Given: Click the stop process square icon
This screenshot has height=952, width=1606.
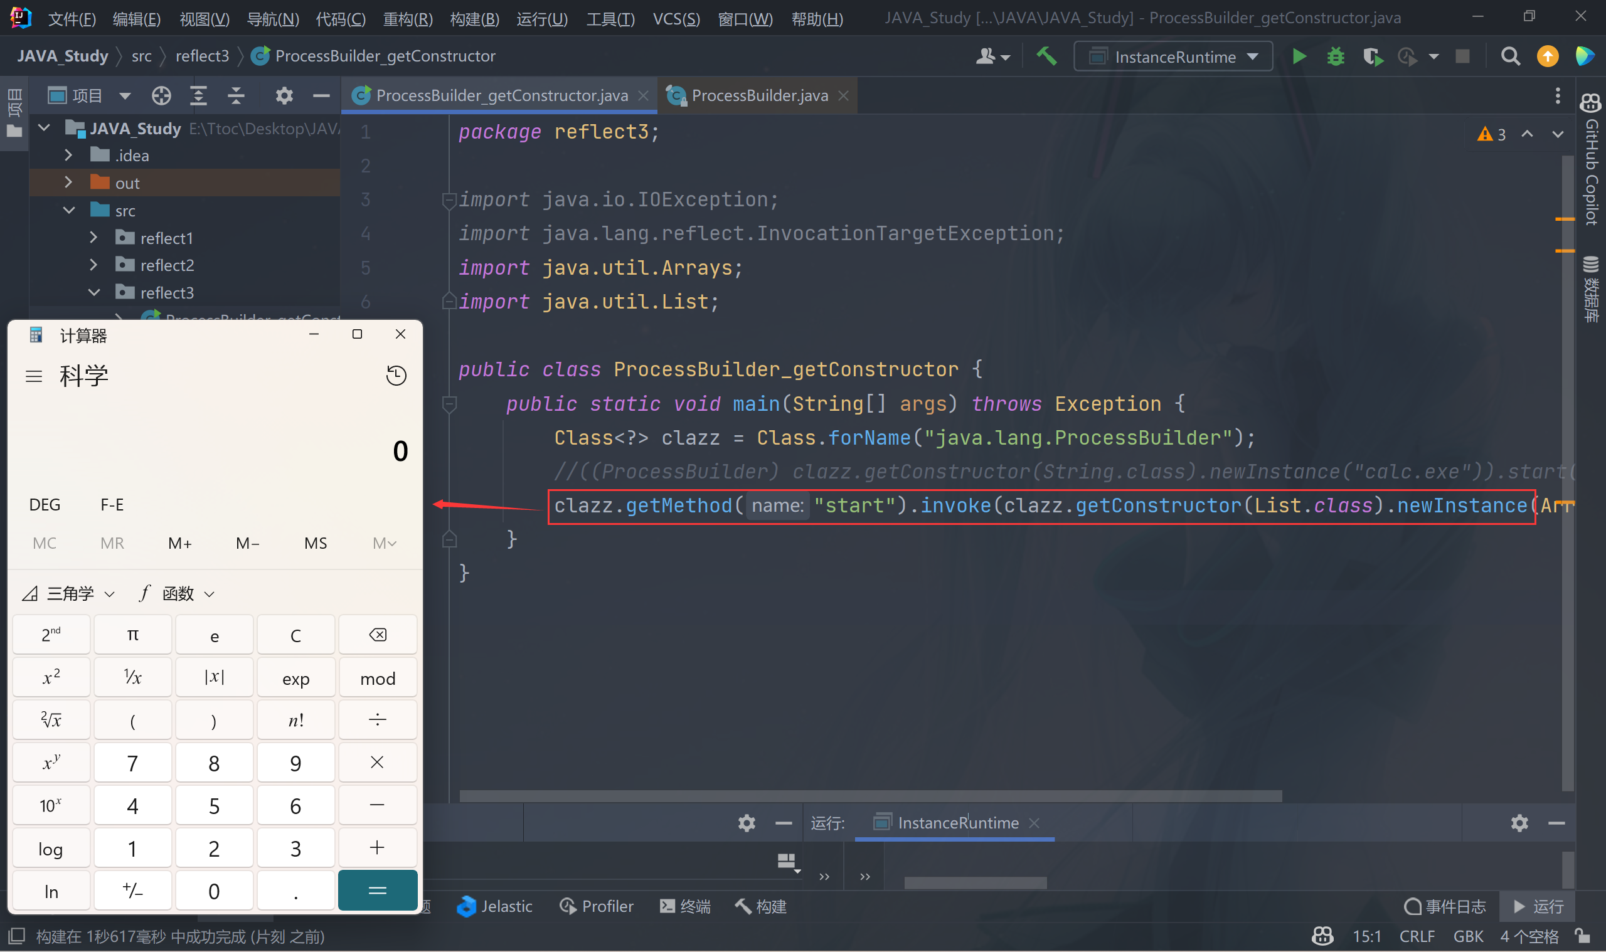Looking at the screenshot, I should [x=1462, y=56].
